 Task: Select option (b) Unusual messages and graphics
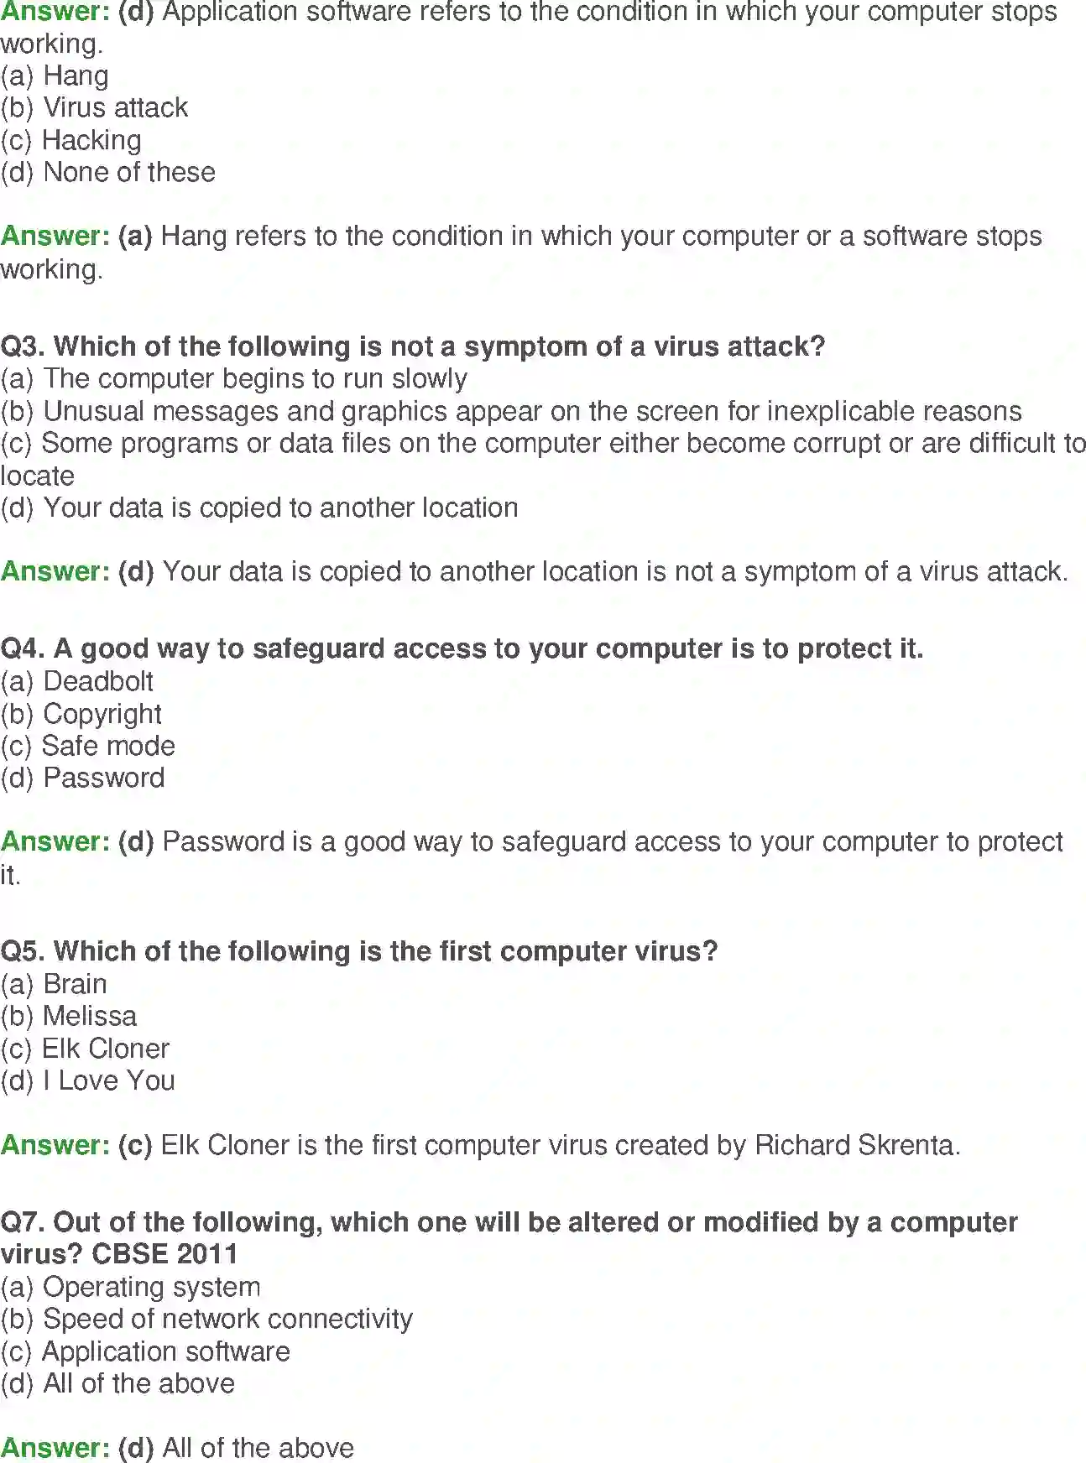click(511, 412)
